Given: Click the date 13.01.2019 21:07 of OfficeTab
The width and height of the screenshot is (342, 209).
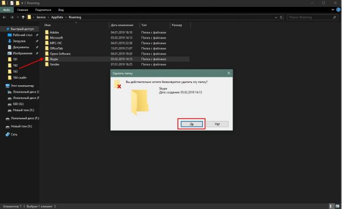Looking at the screenshot, I should coord(121,48).
